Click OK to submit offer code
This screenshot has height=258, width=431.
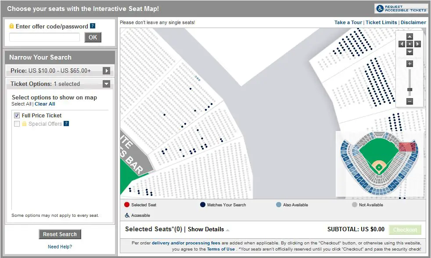click(93, 37)
